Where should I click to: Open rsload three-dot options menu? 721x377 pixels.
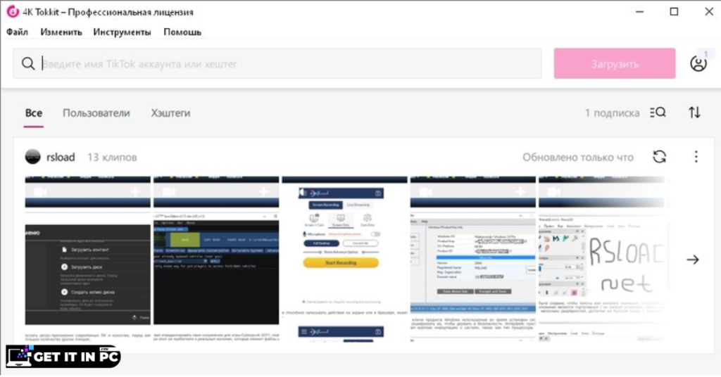[x=696, y=157]
